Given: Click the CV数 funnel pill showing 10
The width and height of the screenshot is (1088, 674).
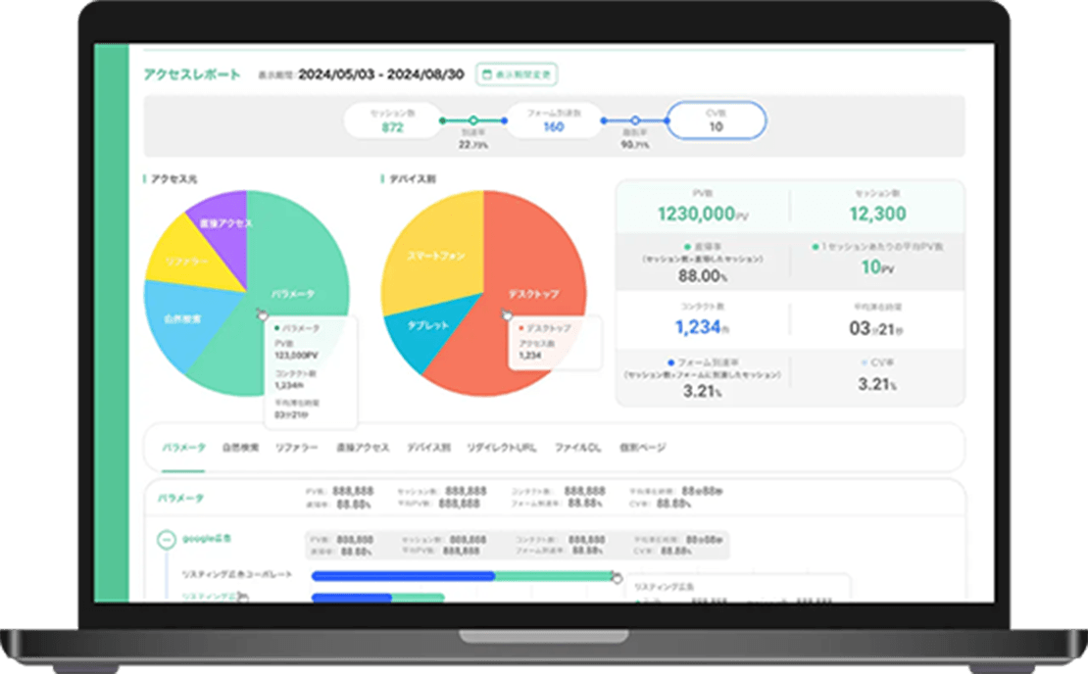Looking at the screenshot, I should point(716,120).
